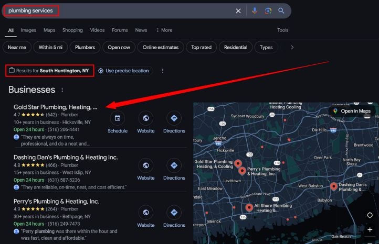This screenshot has height=244, width=379.
Task: Select Perry's Plumbing & Heating map pin
Action: click(x=242, y=171)
